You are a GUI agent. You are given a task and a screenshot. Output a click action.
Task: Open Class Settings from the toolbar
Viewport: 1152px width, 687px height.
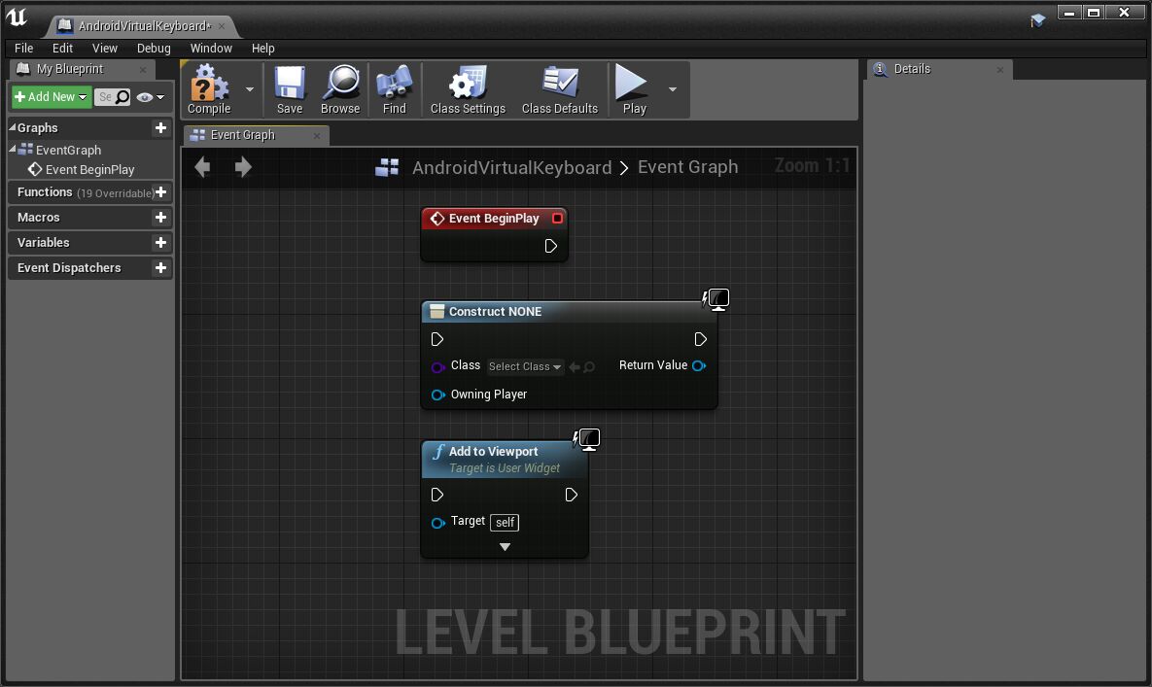(468, 86)
